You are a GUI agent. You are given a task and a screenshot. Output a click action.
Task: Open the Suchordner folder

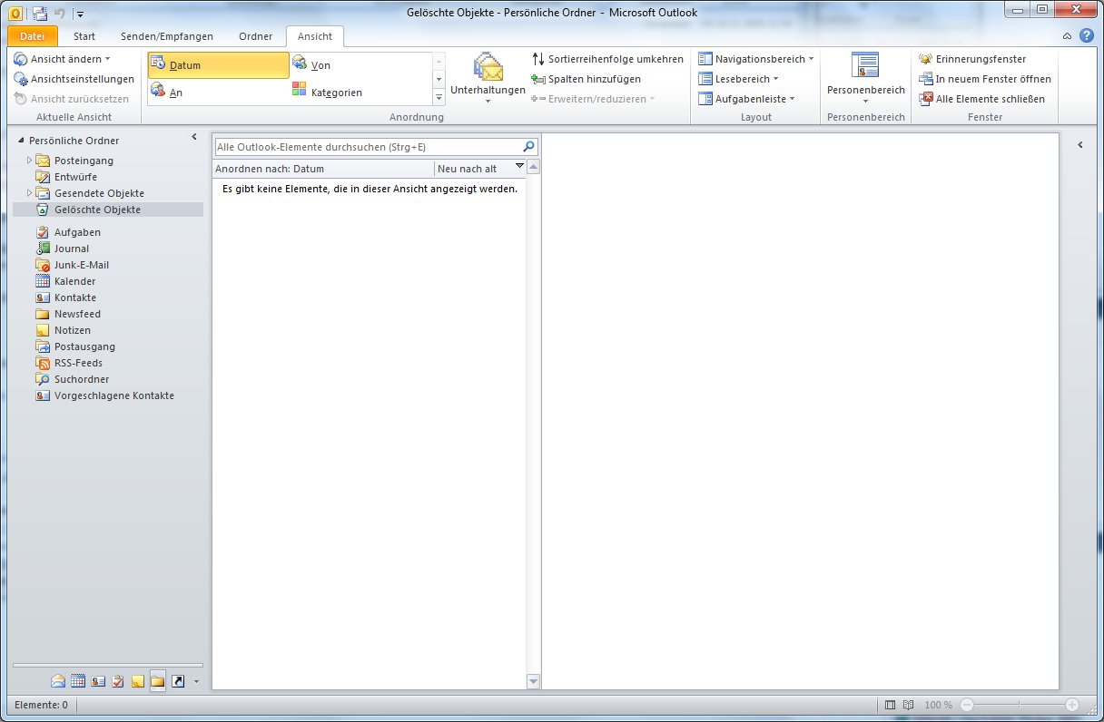point(82,379)
